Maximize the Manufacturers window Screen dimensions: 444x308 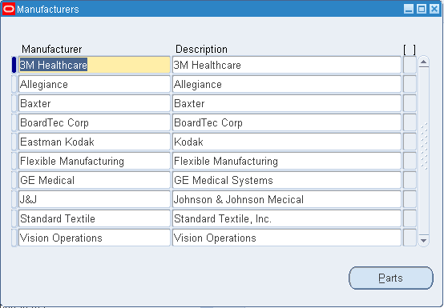click(x=422, y=9)
